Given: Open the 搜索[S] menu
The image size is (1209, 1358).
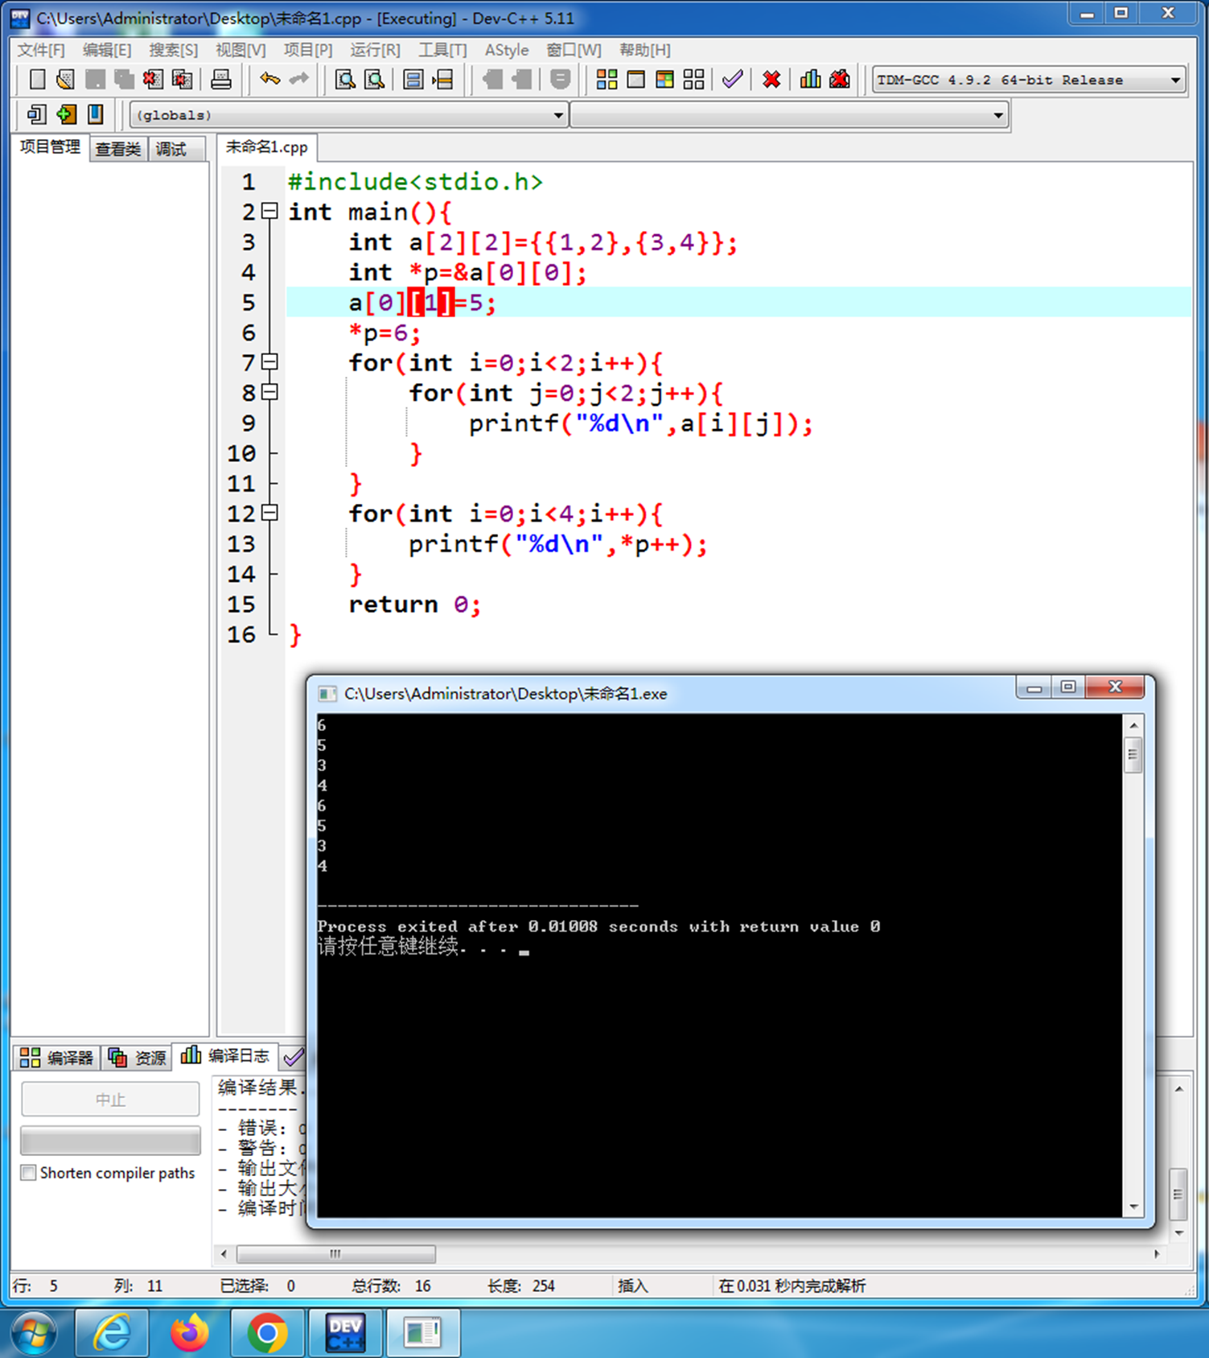Looking at the screenshot, I should pos(173,50).
